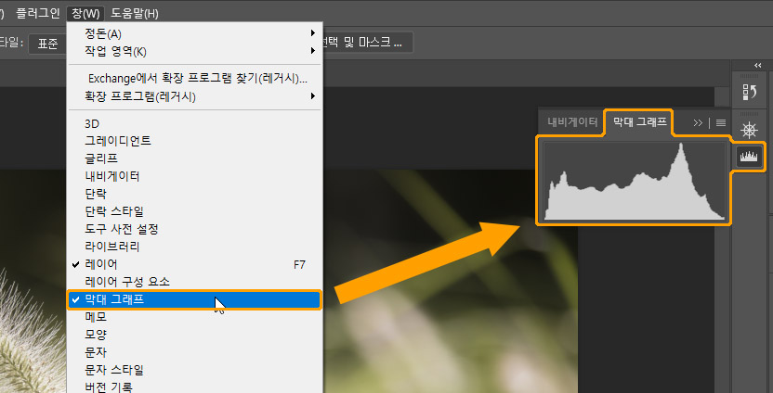Open the 3D panel entry

194,123
